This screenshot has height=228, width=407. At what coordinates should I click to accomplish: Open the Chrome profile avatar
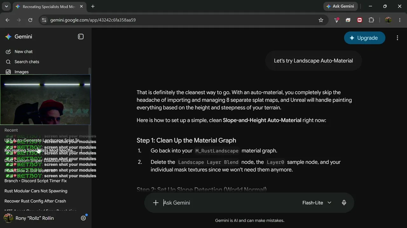click(x=388, y=20)
